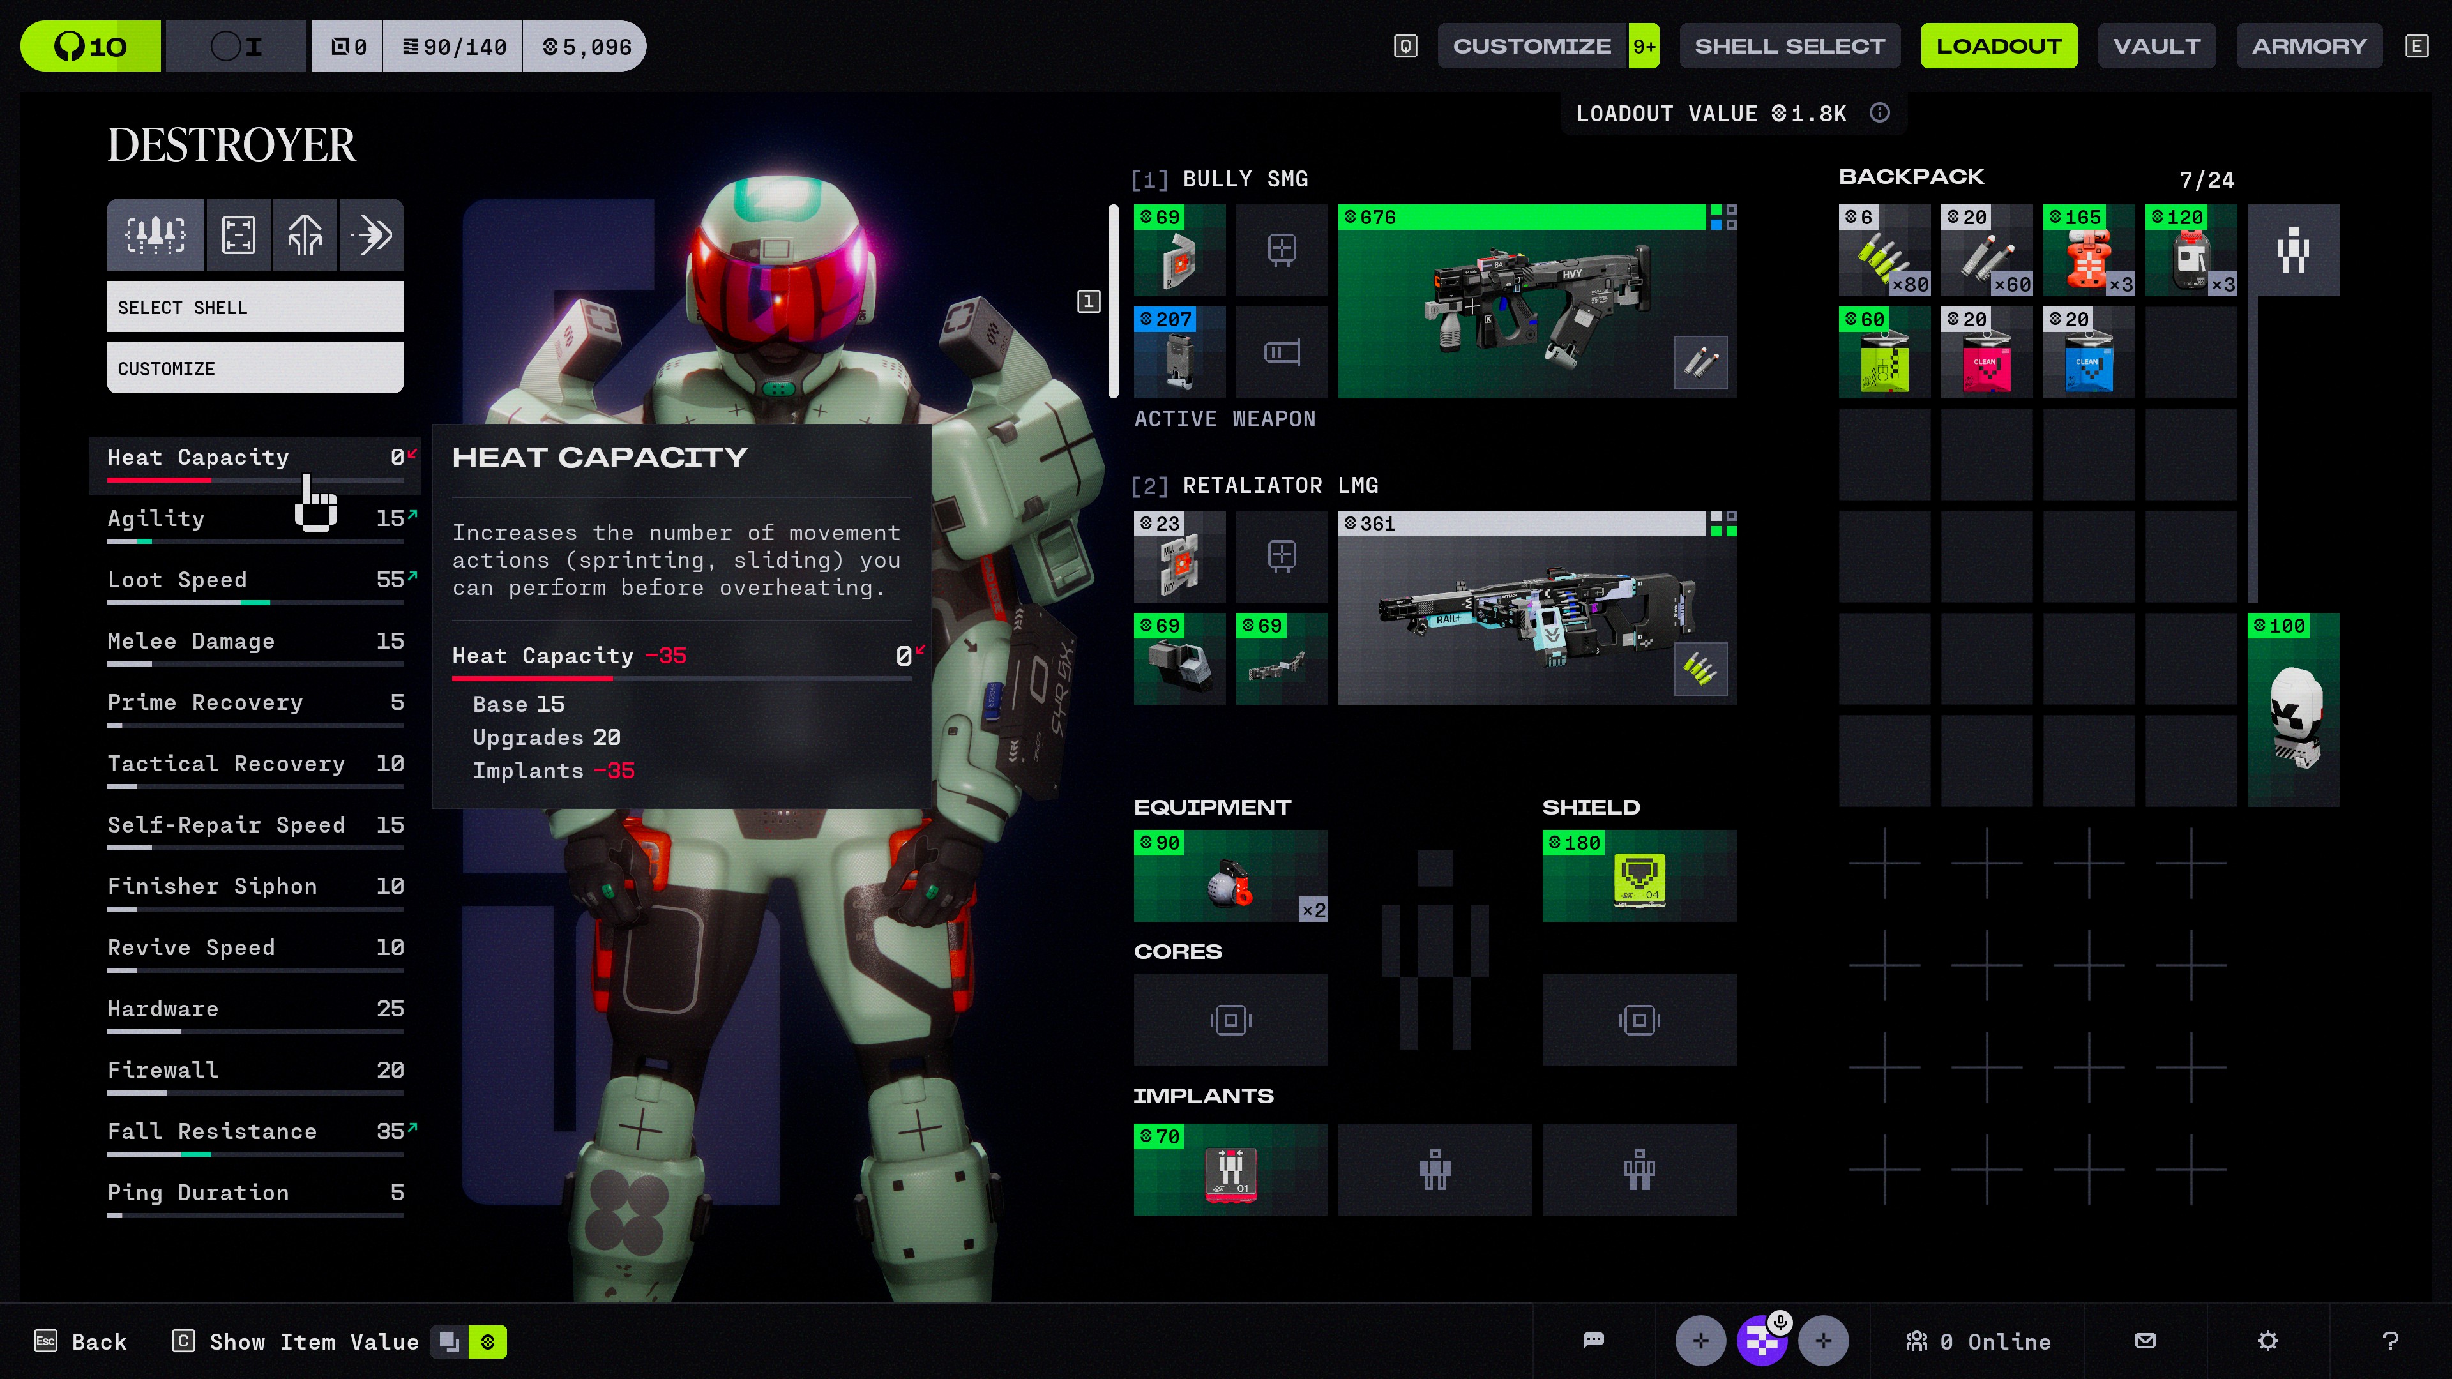Click the Select Shell button
Viewport: 2452px width, 1379px height.
255,307
